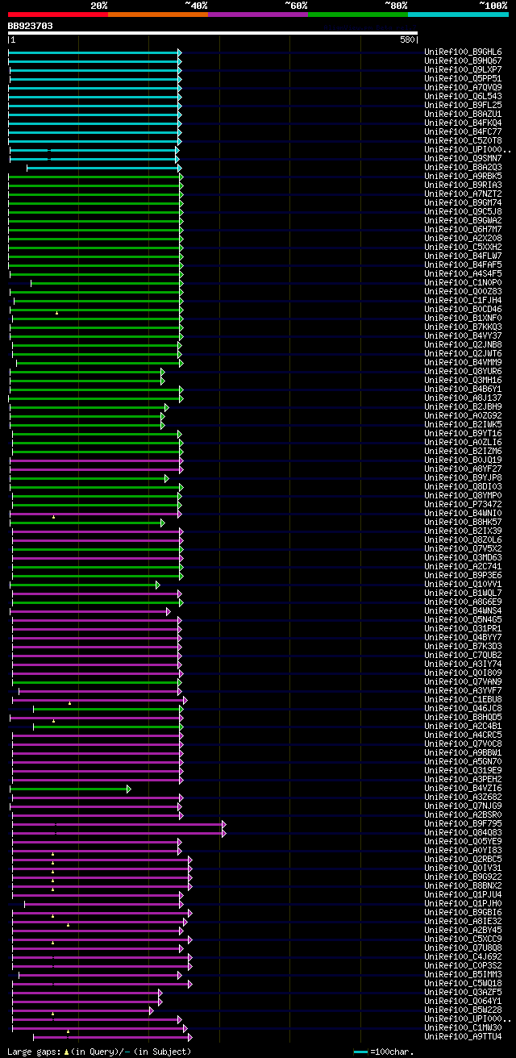Select the UniRef100_Q2JNB8 label
This screenshot has width=516, height=1058.
463,344
